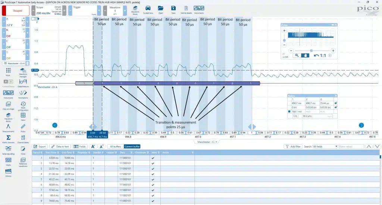Toggle lock on time ruler row

335,103
